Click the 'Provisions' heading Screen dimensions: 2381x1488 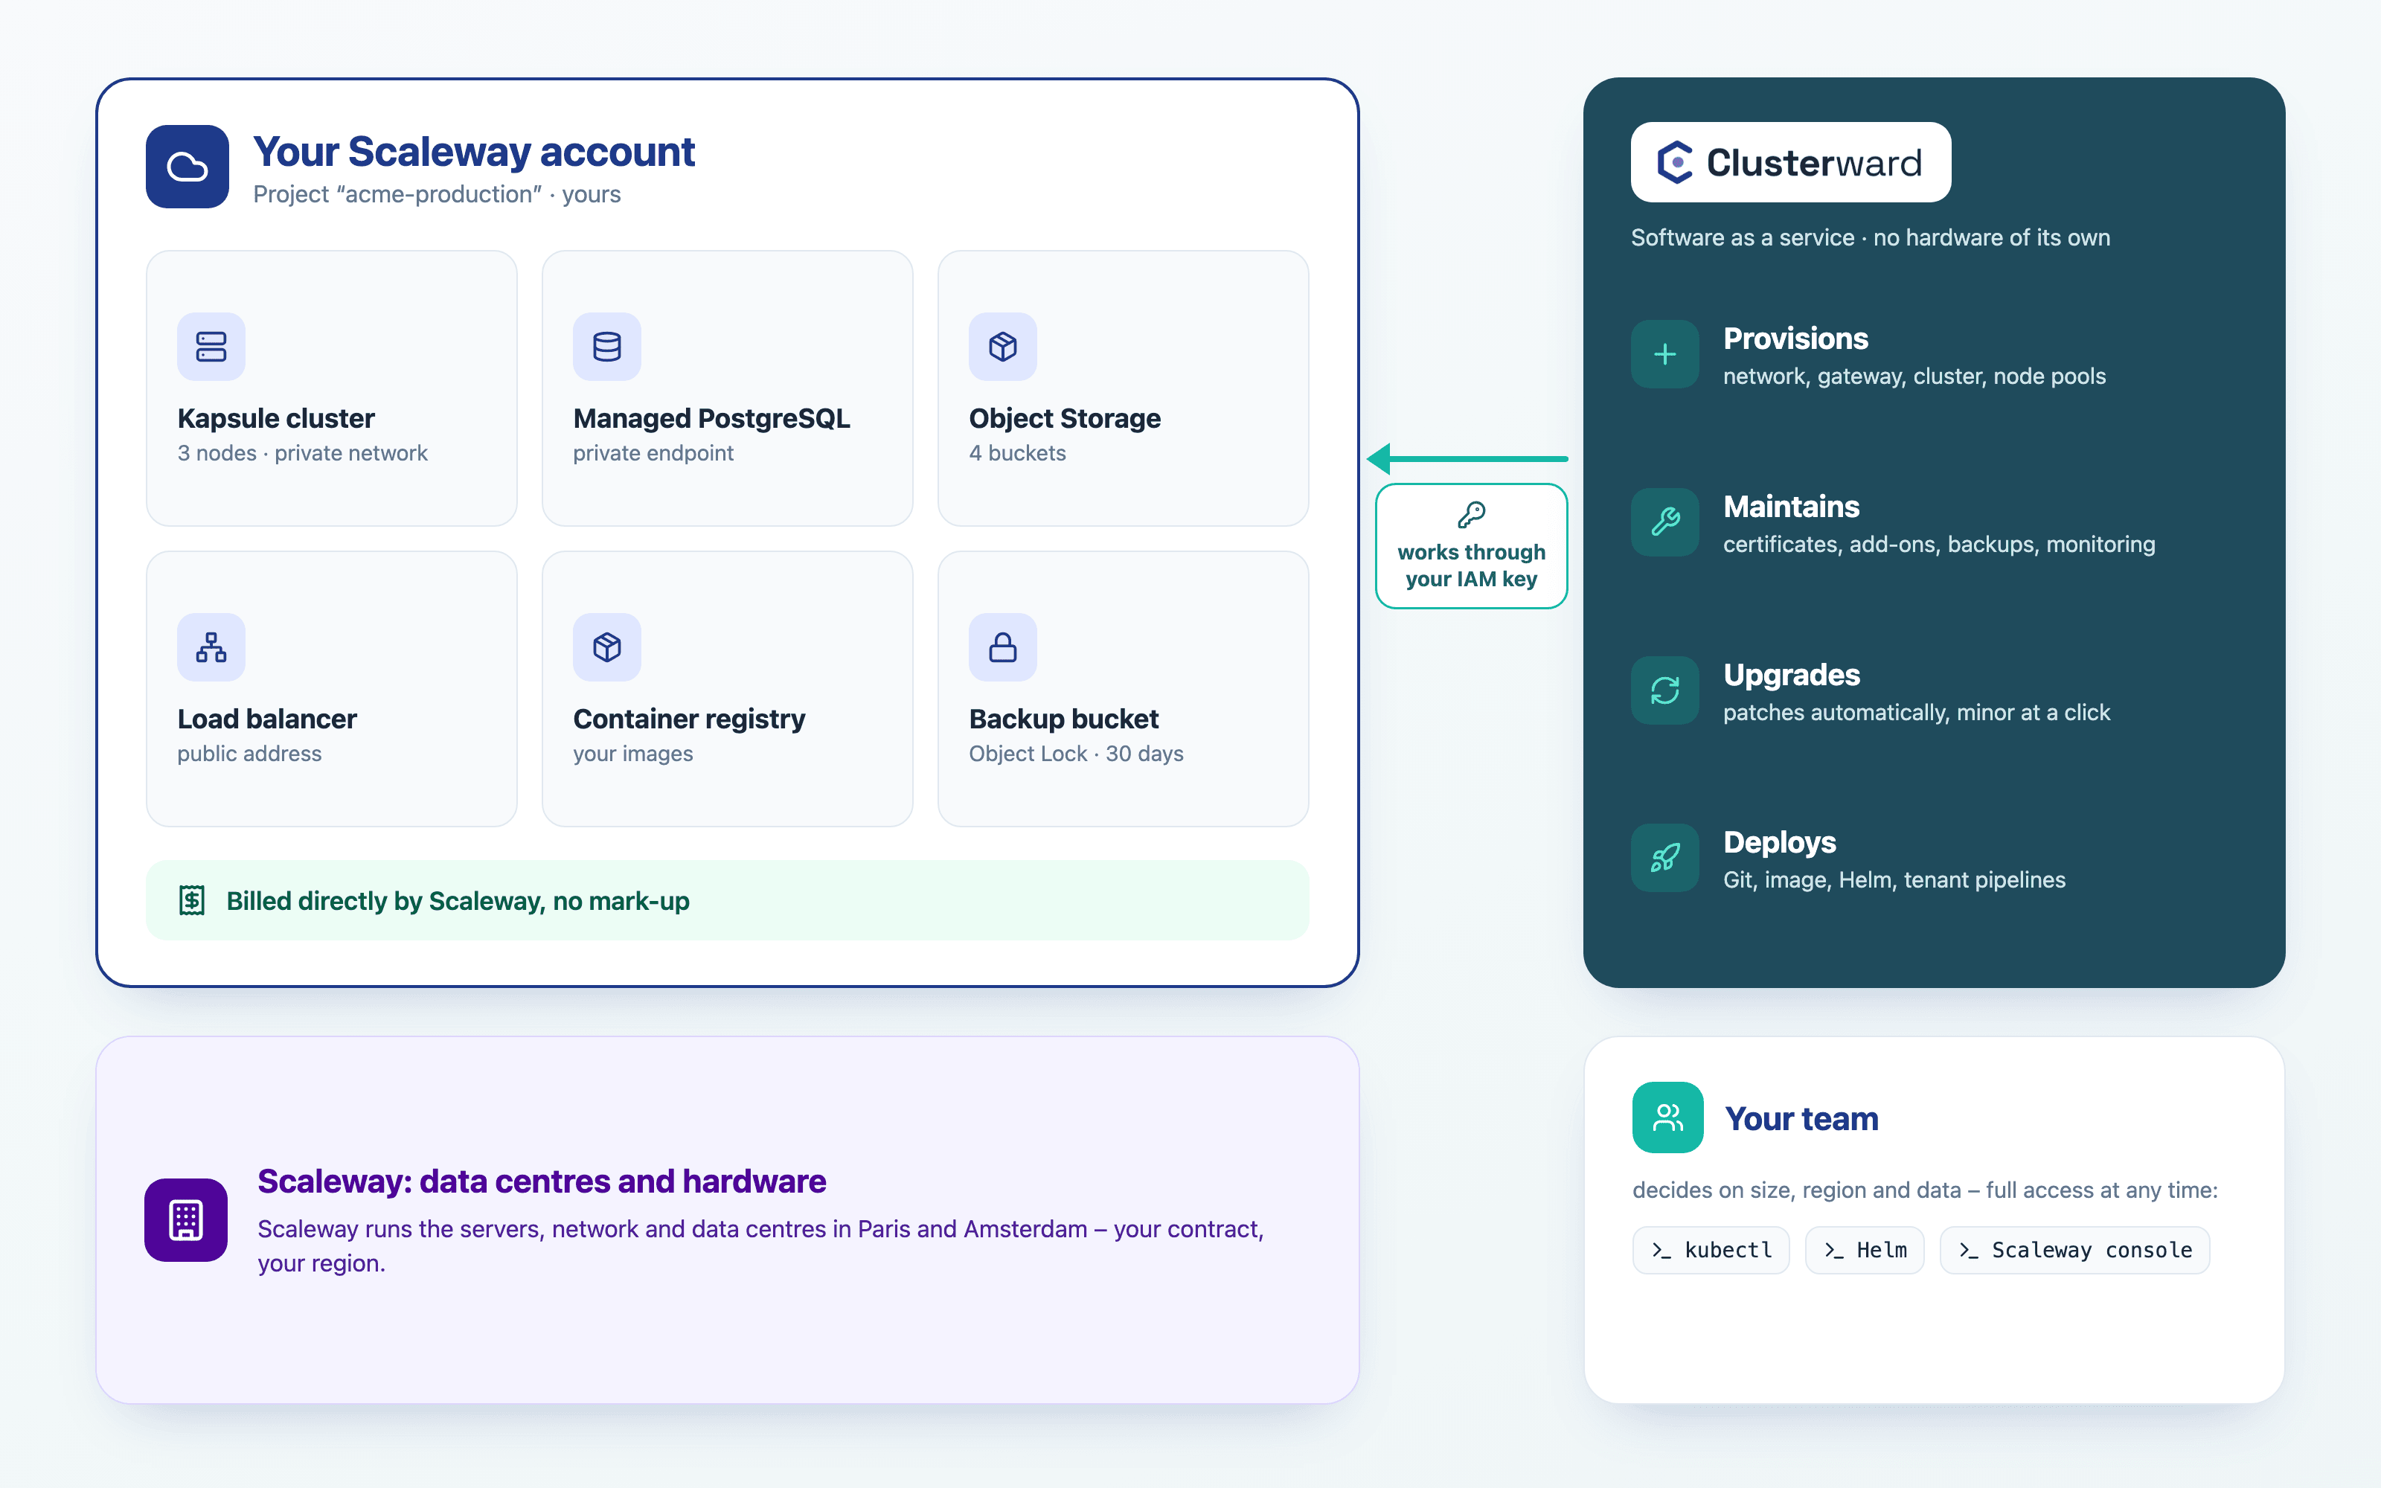[1795, 338]
